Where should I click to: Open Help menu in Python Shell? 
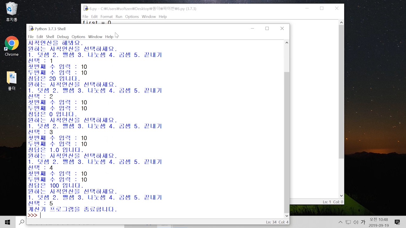click(x=109, y=37)
